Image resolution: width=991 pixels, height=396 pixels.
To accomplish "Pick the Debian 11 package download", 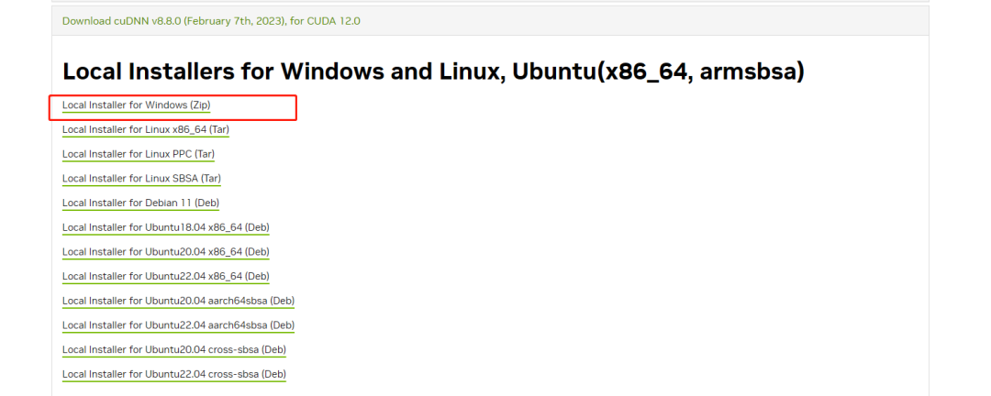I will point(140,203).
